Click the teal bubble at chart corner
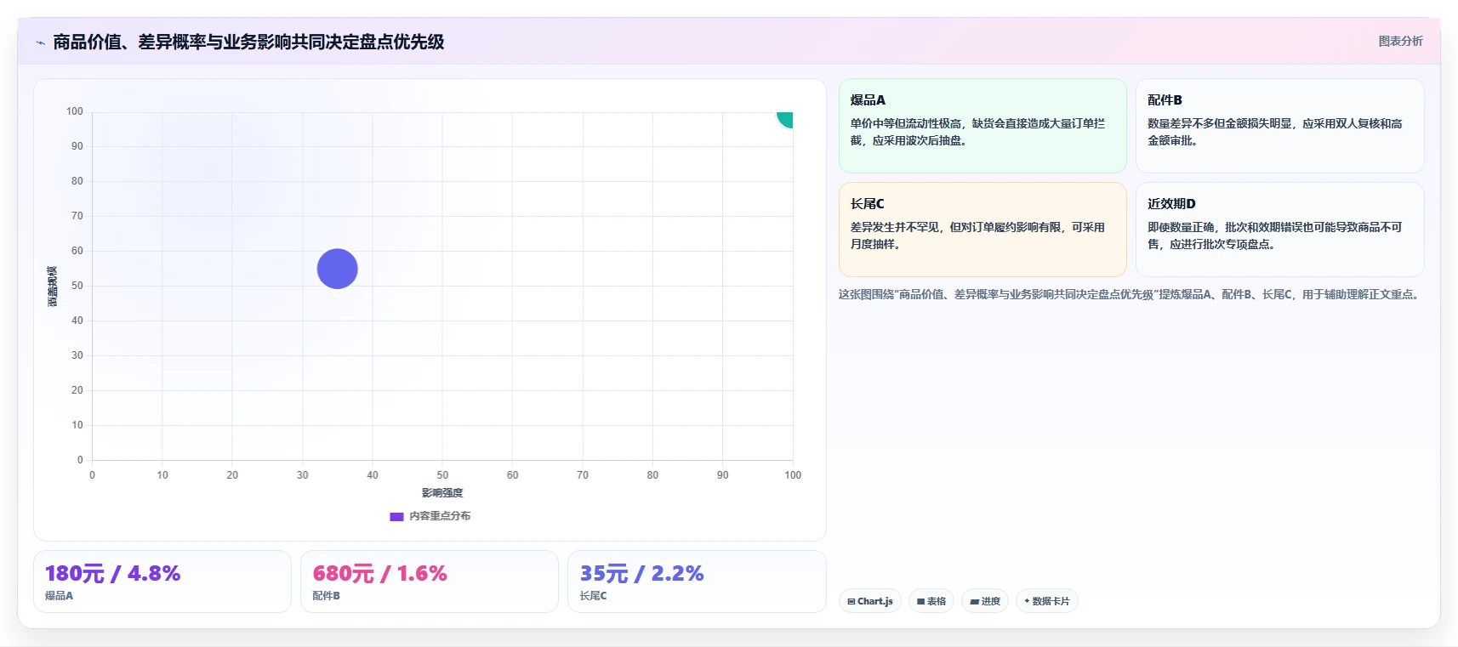This screenshot has height=647, width=1458. (x=785, y=119)
